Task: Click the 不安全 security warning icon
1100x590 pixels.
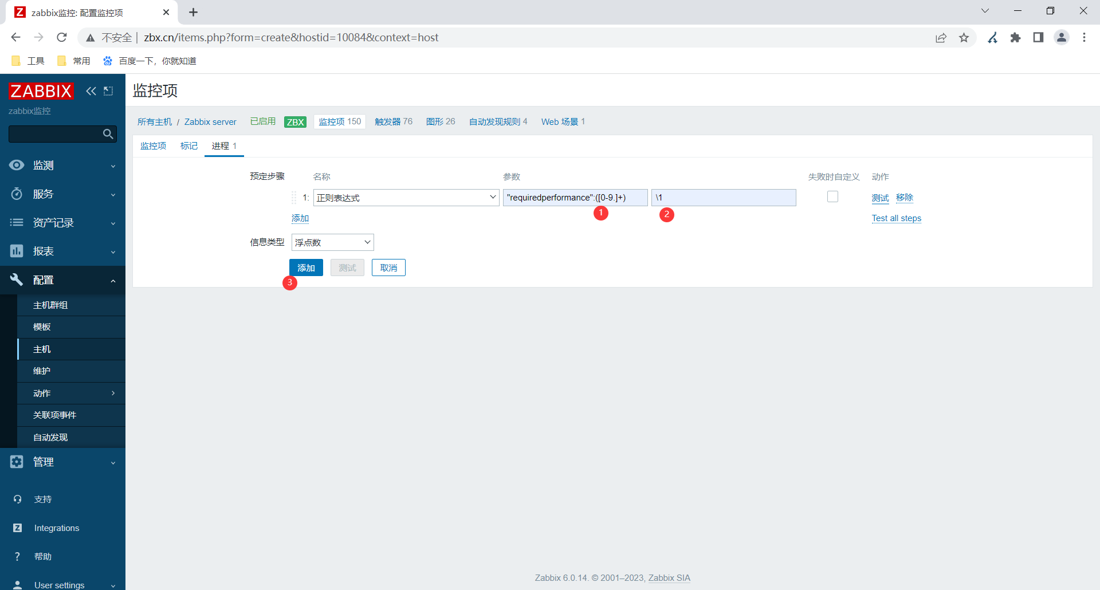Action: pos(91,38)
